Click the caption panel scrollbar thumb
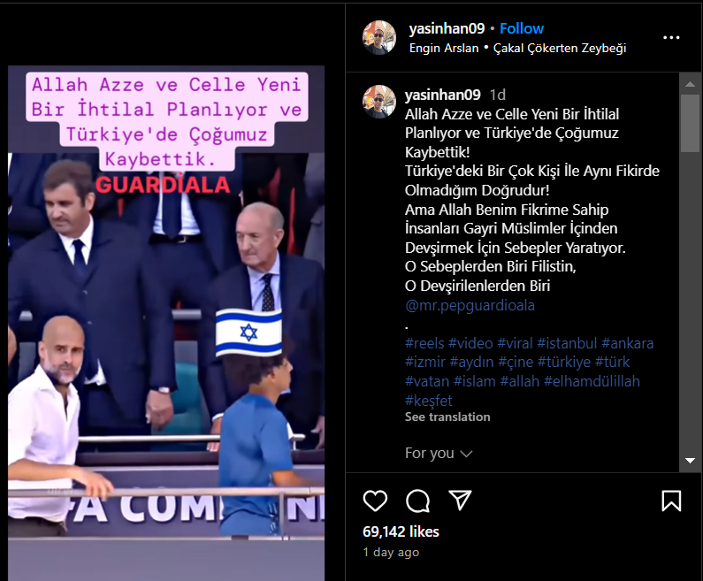Screen dimensions: 703x581 tap(691, 123)
